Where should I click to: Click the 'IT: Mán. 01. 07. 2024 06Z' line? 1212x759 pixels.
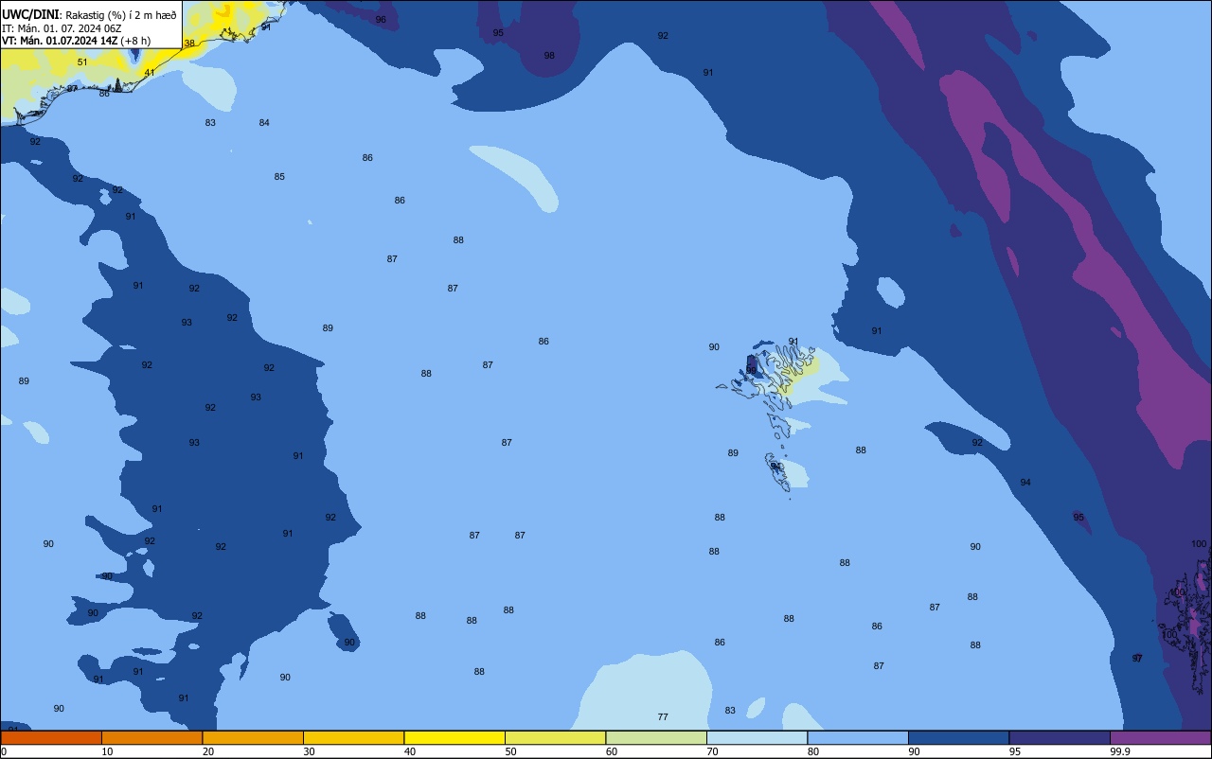(x=63, y=27)
